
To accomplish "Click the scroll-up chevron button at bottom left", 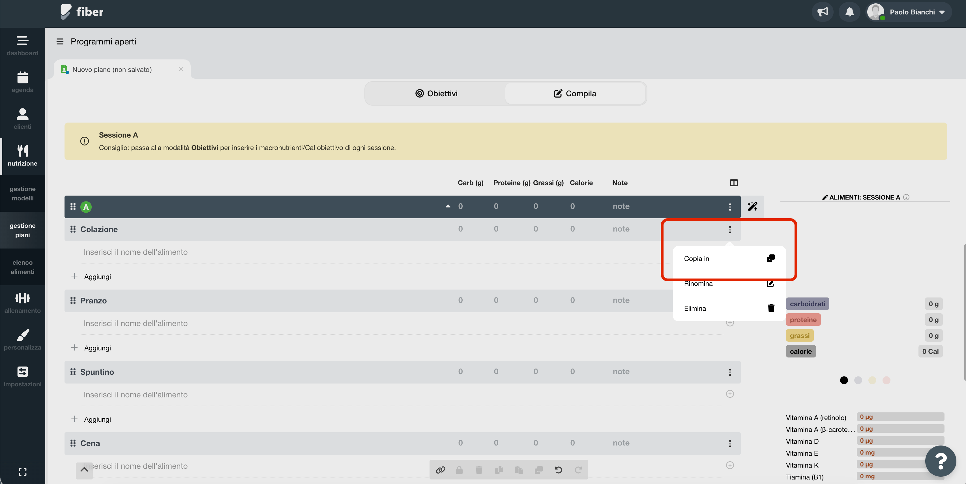I will coord(84,470).
